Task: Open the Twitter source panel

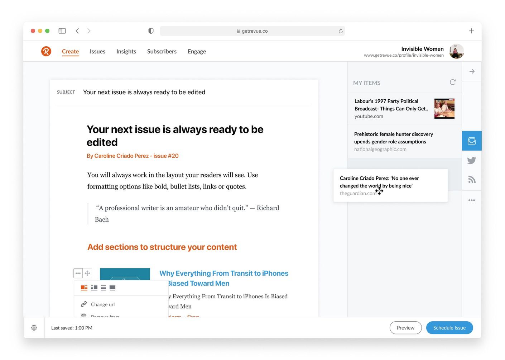Action: point(472,160)
